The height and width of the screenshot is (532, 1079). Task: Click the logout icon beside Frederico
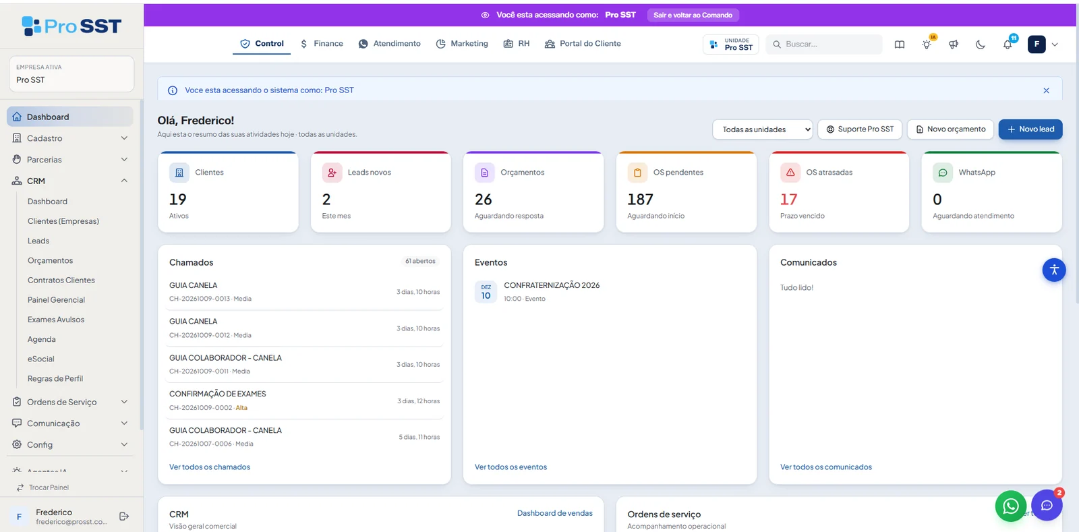pyautogui.click(x=124, y=516)
